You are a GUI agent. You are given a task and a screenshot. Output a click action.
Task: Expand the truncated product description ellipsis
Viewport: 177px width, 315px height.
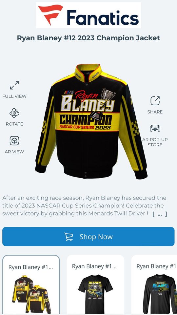point(160,214)
